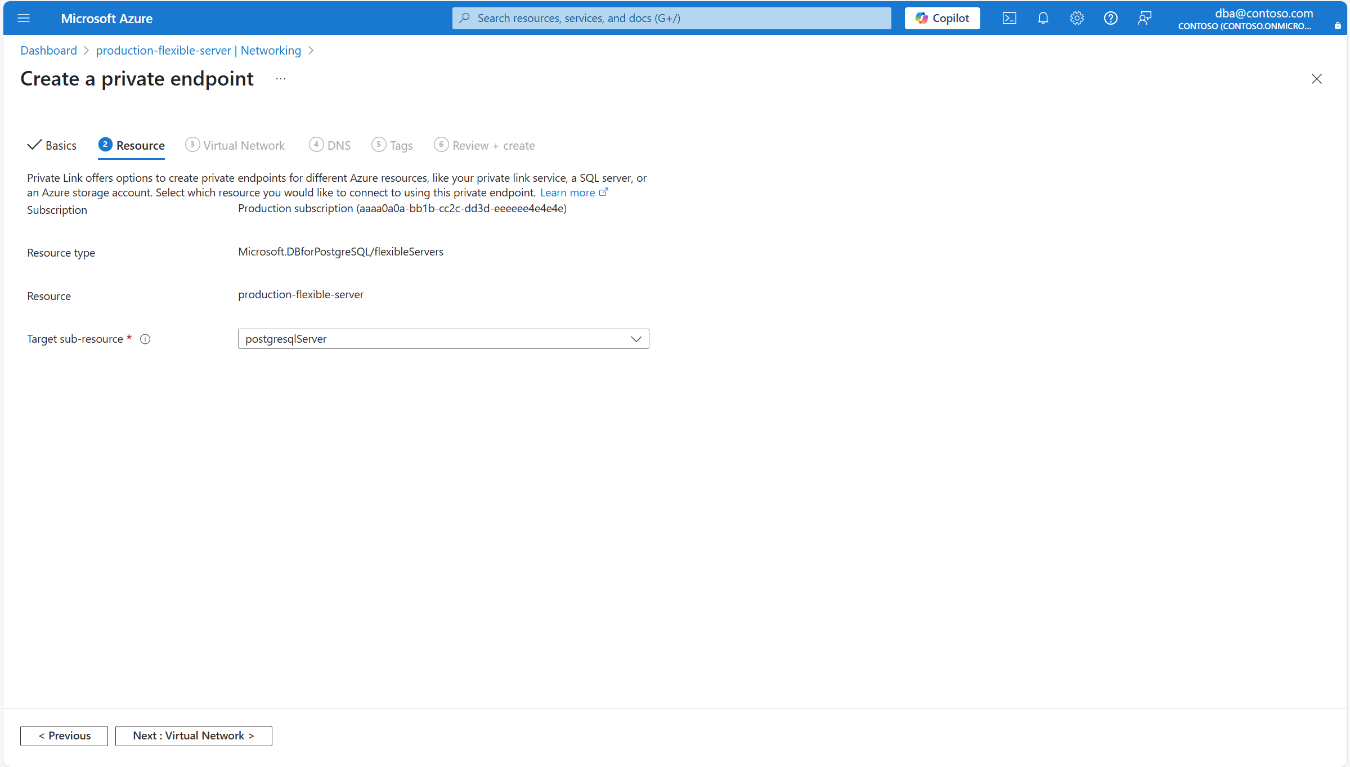Image resolution: width=1350 pixels, height=767 pixels.
Task: Click the search magnifier icon
Action: (x=465, y=18)
